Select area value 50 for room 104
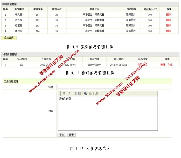 click(x=57, y=31)
